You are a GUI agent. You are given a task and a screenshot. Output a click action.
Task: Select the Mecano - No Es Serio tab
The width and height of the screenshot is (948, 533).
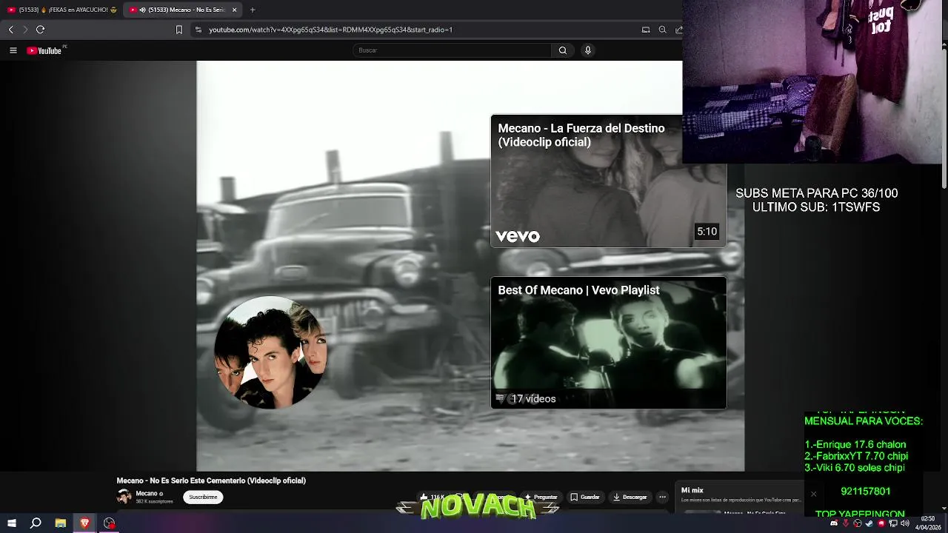(181, 10)
